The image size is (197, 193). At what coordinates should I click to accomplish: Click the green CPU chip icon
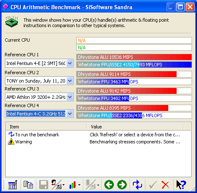coord(12,22)
